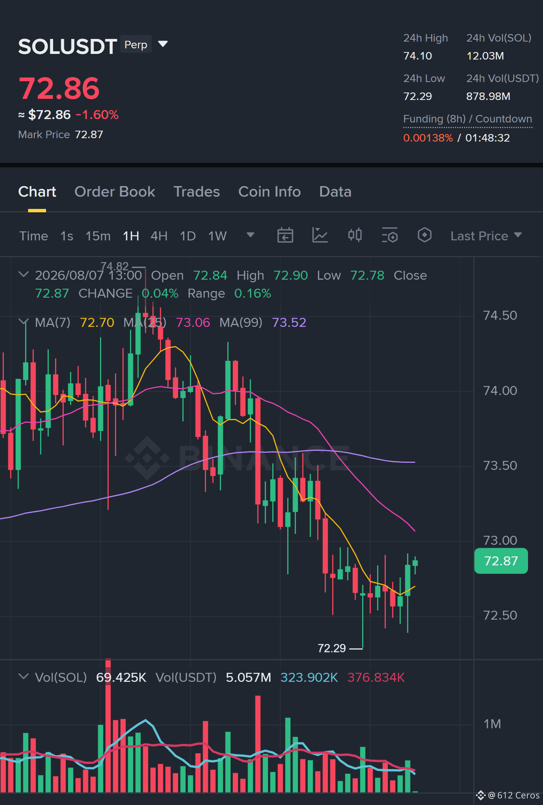Expand the SOLUSDT pair selector arrow
Image resolution: width=543 pixels, height=805 pixels.
[163, 44]
